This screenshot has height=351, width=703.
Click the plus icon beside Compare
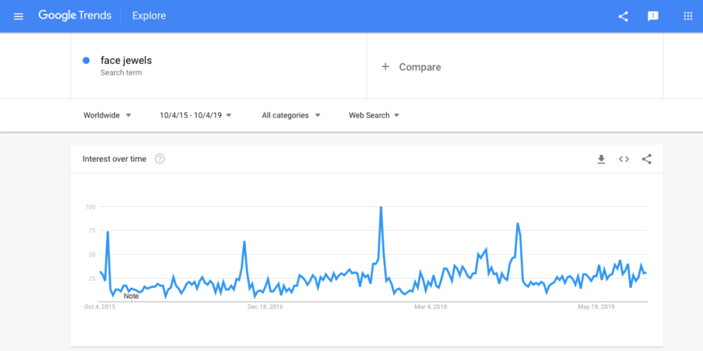click(x=385, y=66)
